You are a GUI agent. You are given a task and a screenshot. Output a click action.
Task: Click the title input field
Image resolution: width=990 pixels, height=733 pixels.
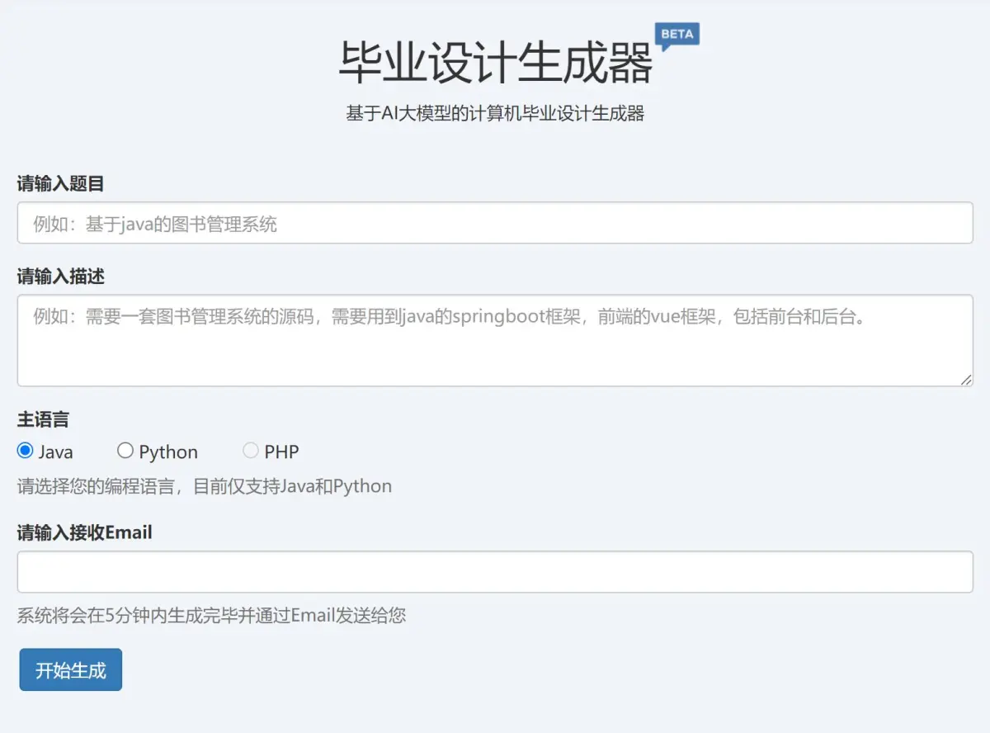click(x=495, y=222)
